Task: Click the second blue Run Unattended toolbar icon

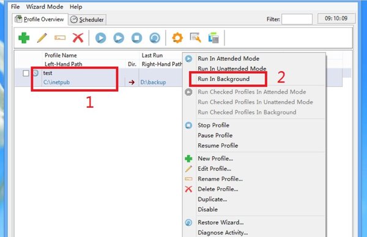Action: [x=119, y=38]
